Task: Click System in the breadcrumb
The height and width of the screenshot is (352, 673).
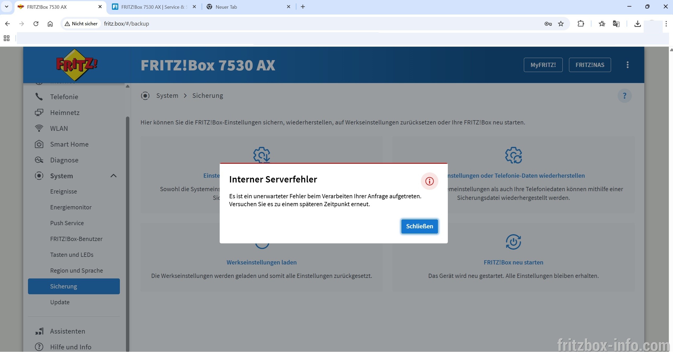Action: click(167, 96)
